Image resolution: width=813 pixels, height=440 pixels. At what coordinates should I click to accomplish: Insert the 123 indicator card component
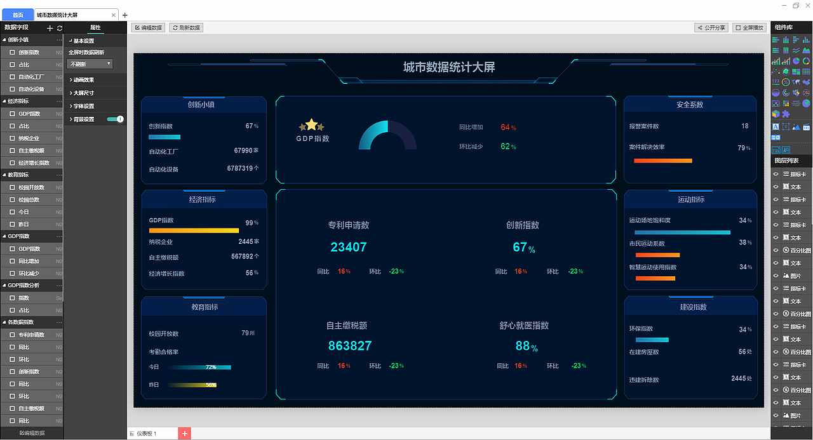pyautogui.click(x=776, y=82)
